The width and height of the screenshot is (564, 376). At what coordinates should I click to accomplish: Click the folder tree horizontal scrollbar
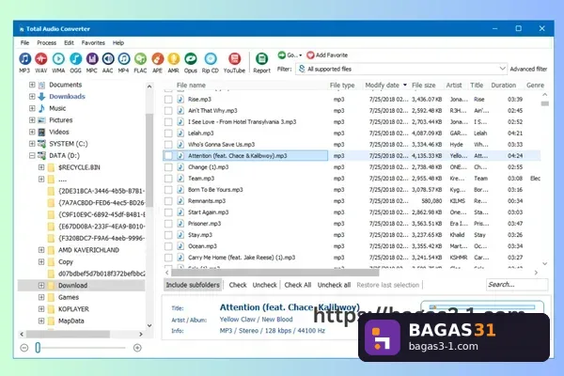(69, 335)
